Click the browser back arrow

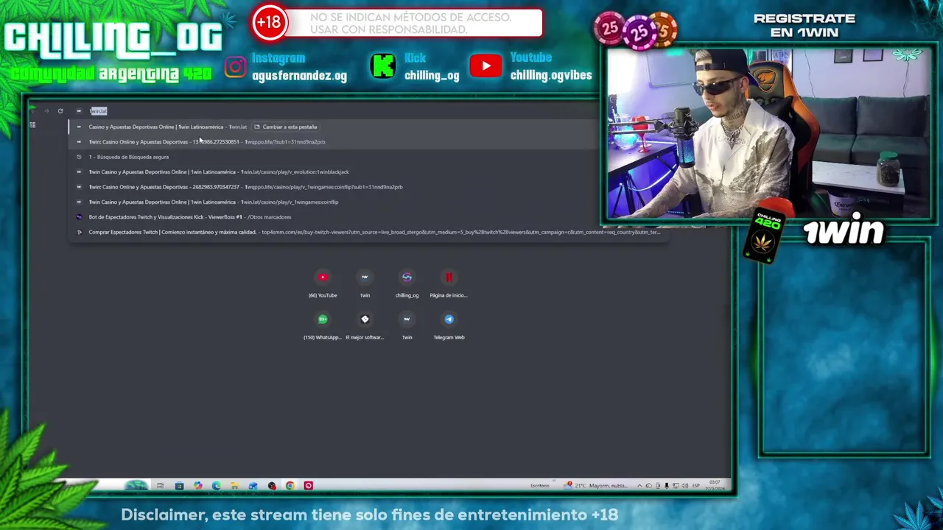[x=33, y=111]
